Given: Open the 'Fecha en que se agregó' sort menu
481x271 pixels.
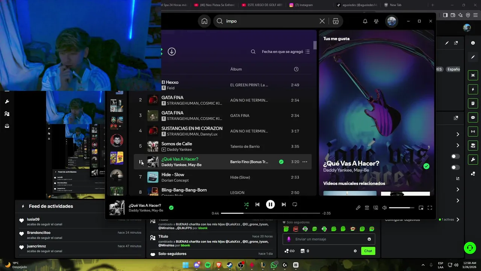Looking at the screenshot, I should point(286,52).
